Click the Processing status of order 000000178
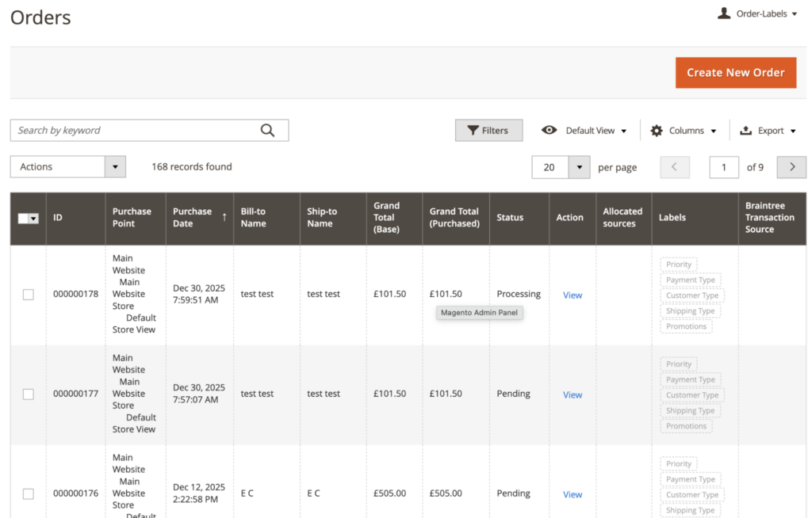This screenshot has width=812, height=518. click(x=519, y=294)
